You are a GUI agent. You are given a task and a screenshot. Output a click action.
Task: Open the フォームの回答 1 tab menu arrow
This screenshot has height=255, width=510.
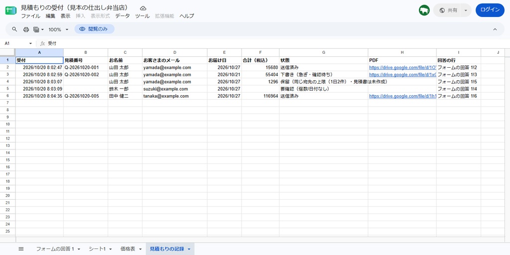tap(79, 249)
